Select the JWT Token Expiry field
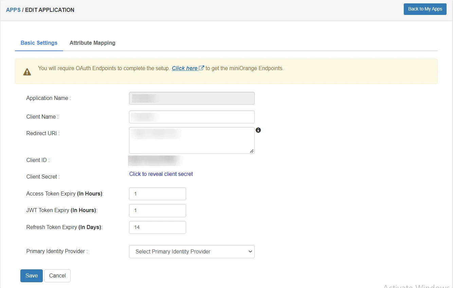 point(157,210)
